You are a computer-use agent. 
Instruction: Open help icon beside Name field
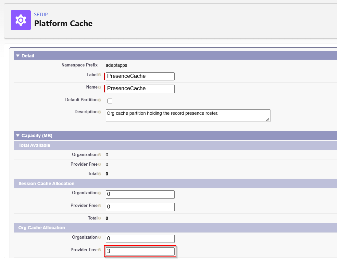point(100,87)
